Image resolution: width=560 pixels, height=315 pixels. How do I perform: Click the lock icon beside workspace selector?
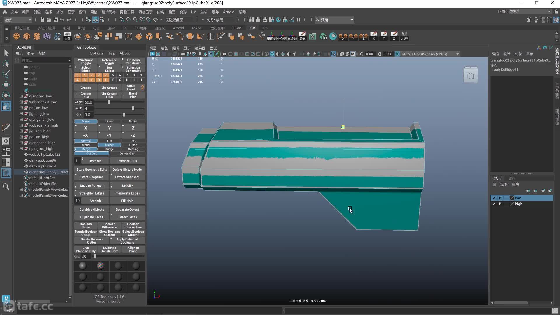click(x=556, y=12)
